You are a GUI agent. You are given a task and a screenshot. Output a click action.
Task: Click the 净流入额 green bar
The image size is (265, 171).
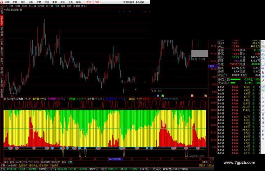pos(236,79)
